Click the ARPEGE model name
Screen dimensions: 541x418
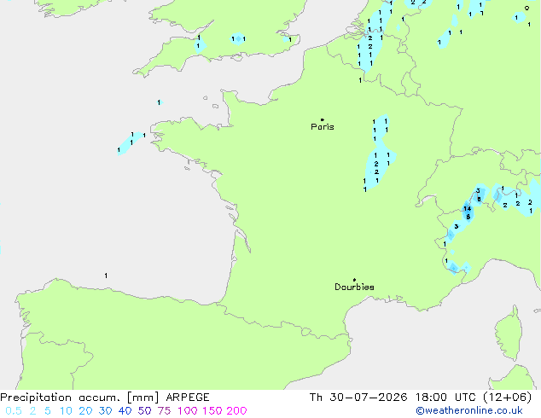click(188, 398)
